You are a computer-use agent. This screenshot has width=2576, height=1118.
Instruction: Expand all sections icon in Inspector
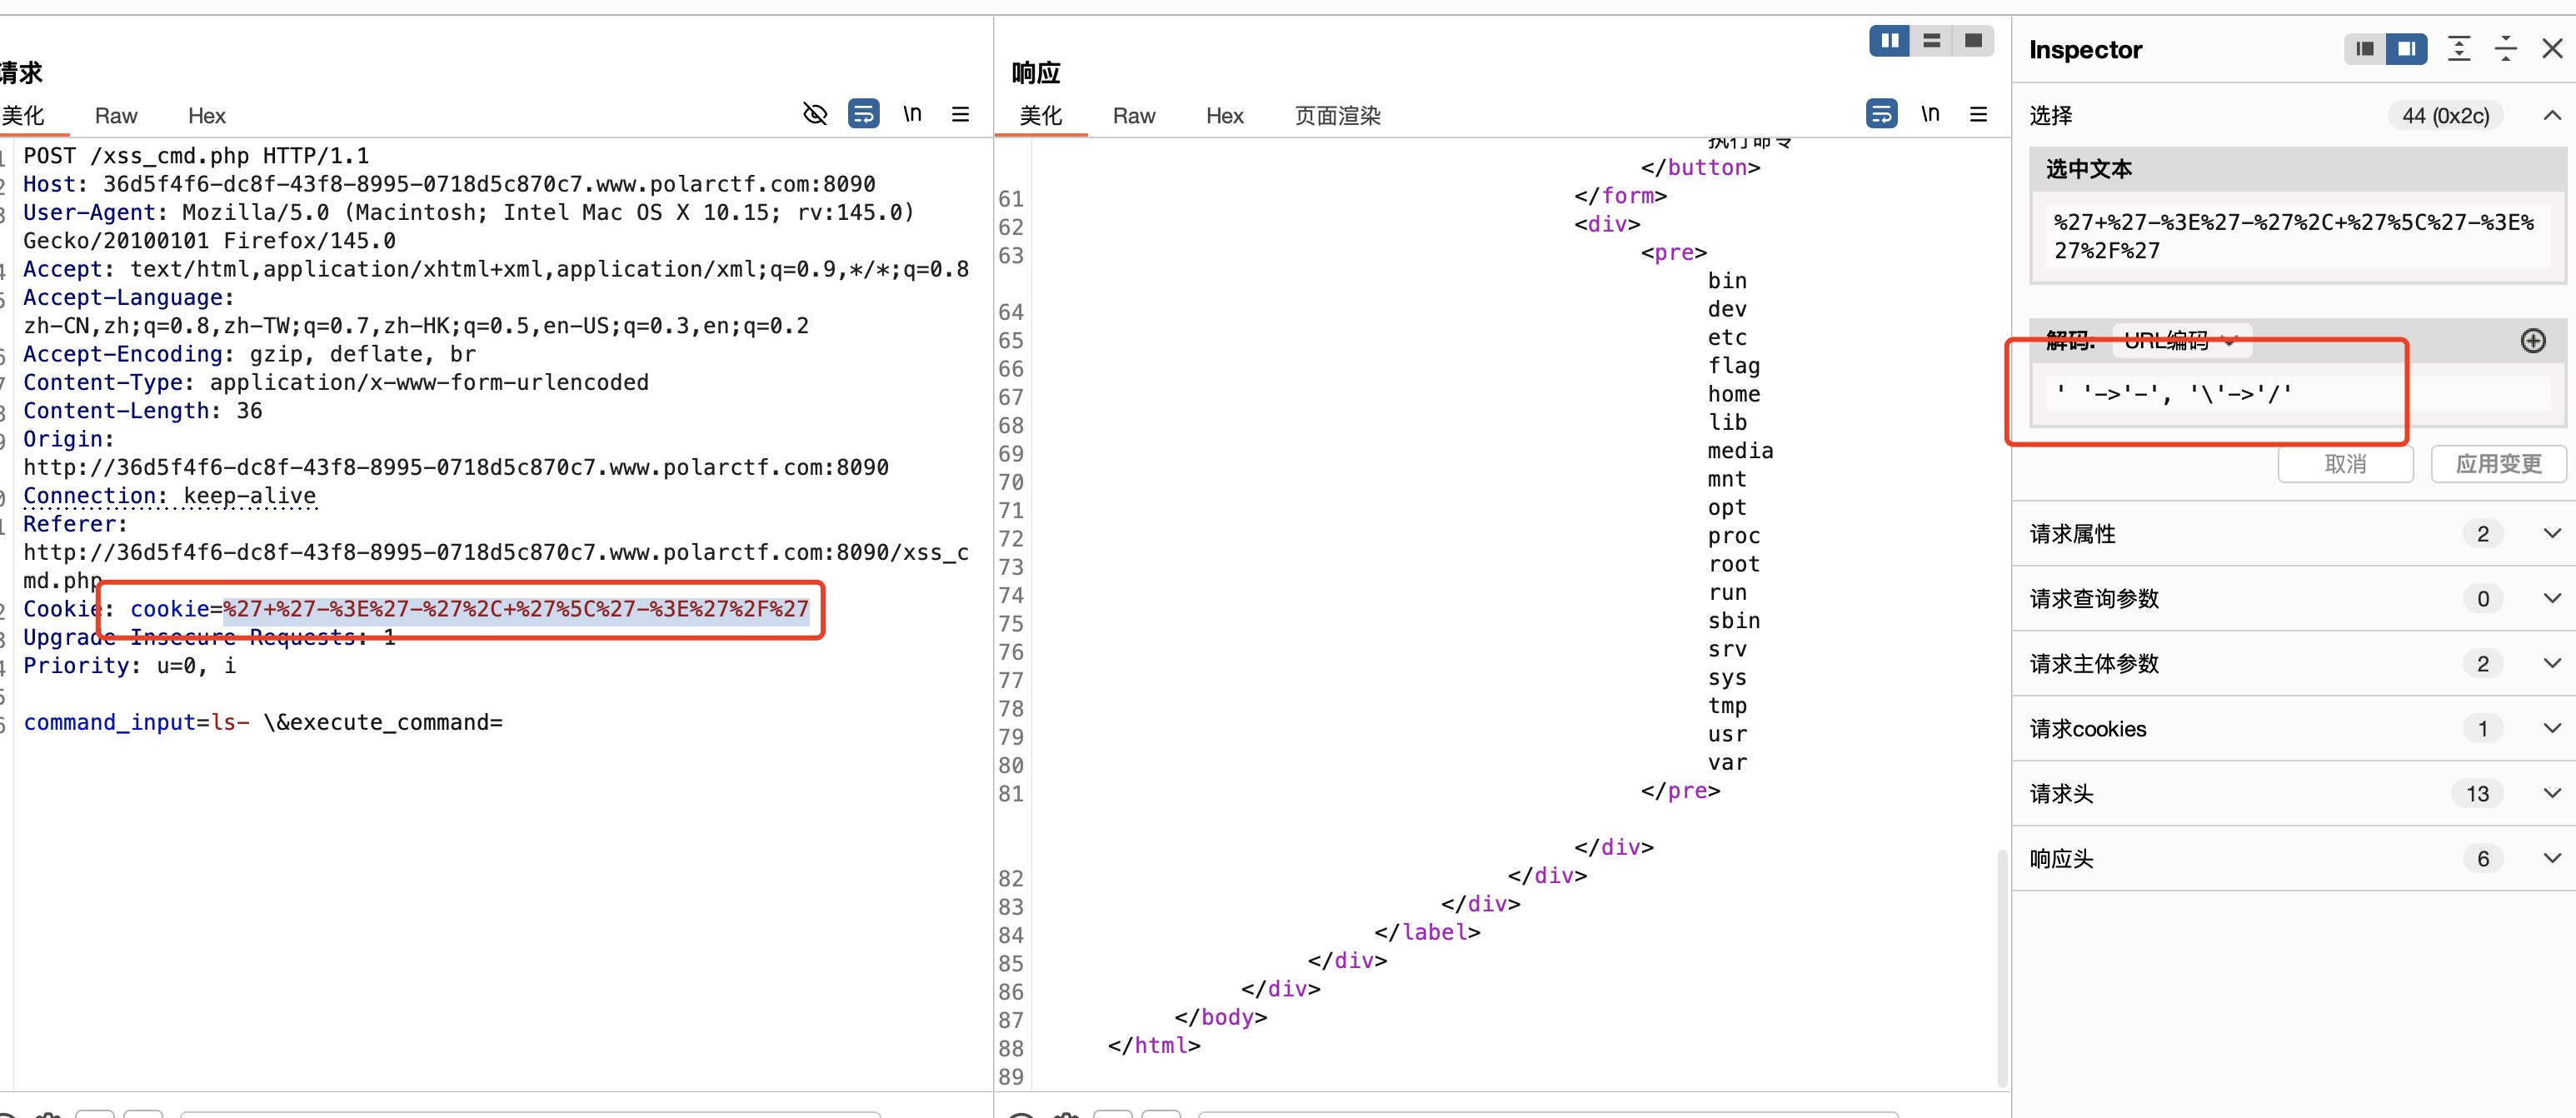coord(2459,49)
